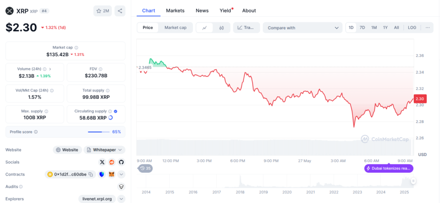
Task: Select the candlestick chart view icon
Action: (221, 28)
